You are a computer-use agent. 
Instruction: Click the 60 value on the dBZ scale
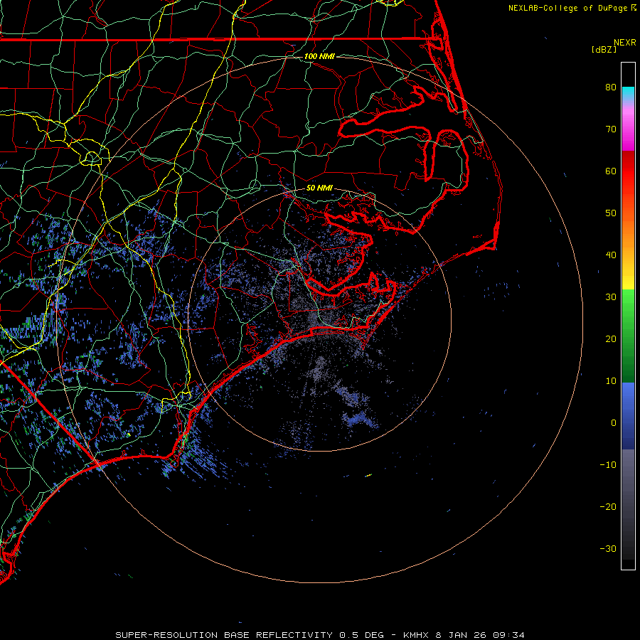[611, 171]
